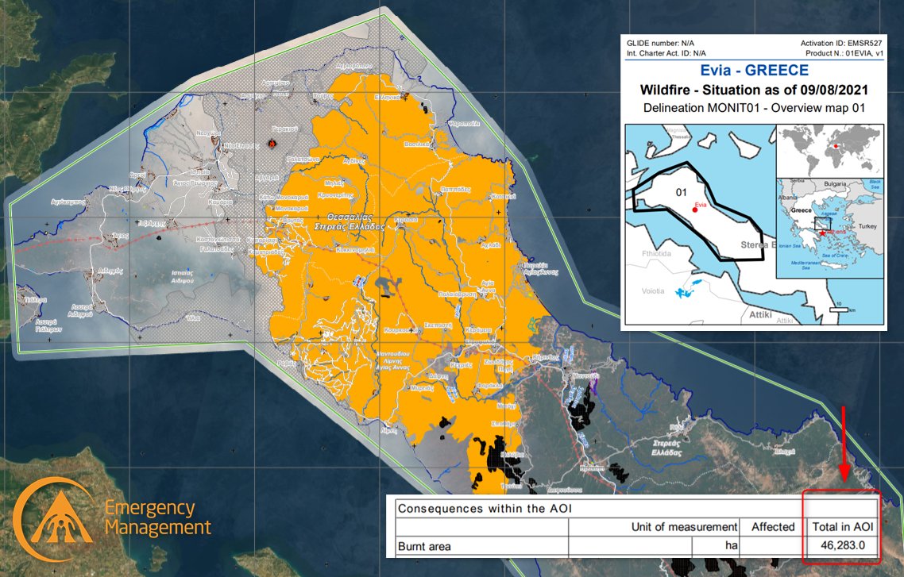Click the 'Burnt area' row label

(424, 546)
